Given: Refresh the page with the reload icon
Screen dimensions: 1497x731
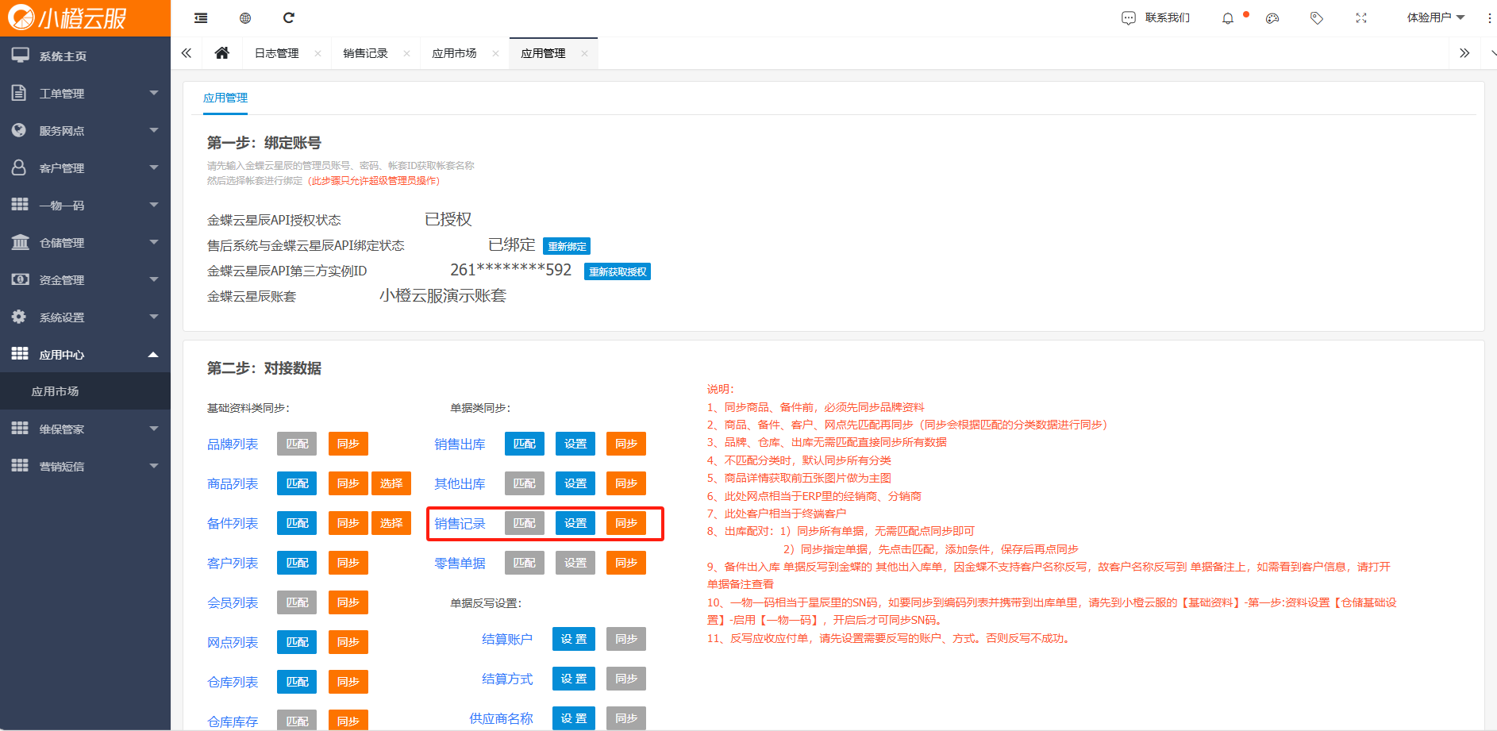Looking at the screenshot, I should tap(289, 17).
